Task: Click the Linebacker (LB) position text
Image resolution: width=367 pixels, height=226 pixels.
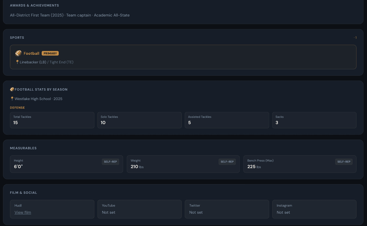Action: [x=33, y=62]
